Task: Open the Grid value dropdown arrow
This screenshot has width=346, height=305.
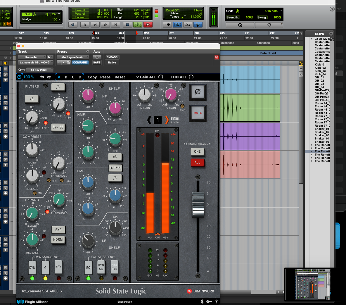Action: pyautogui.click(x=59, y=14)
